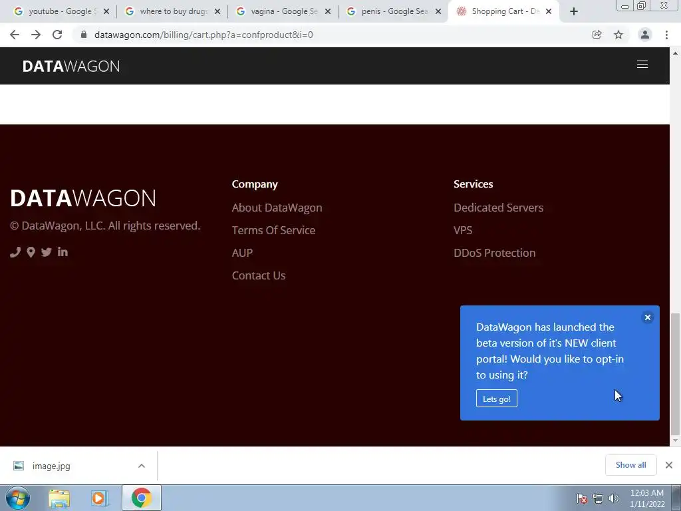View site info via padlock icon
681x511 pixels.
coord(84,35)
